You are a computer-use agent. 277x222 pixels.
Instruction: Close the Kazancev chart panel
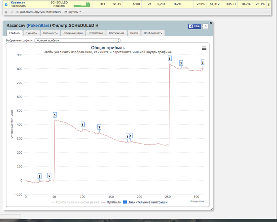point(211,23)
